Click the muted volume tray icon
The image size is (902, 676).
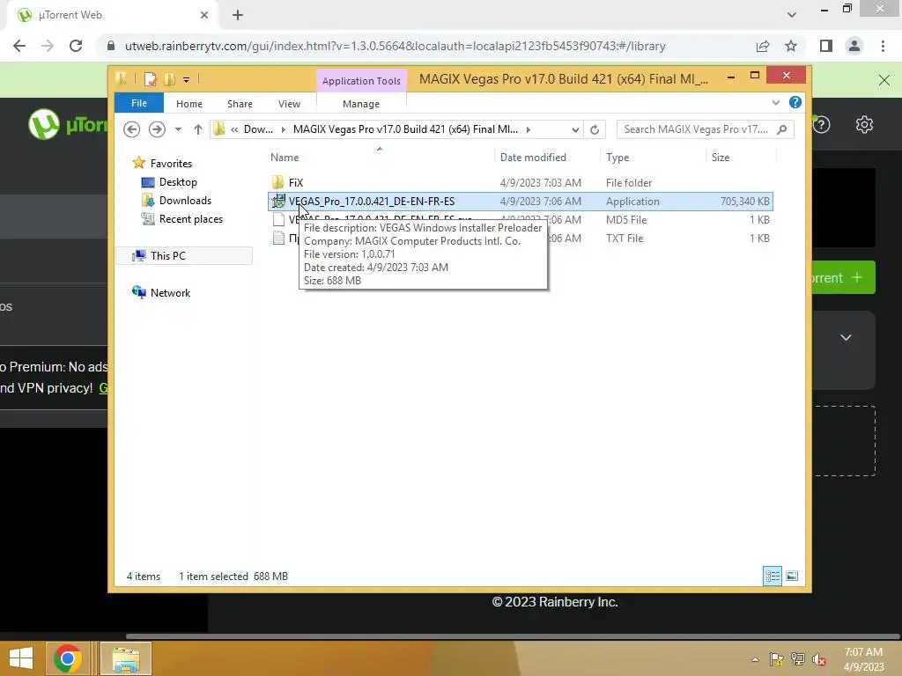pos(819,659)
